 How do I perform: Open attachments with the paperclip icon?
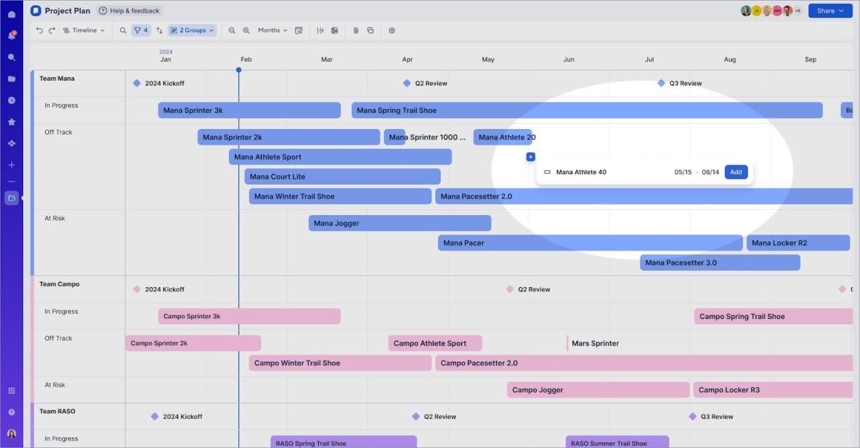[356, 30]
